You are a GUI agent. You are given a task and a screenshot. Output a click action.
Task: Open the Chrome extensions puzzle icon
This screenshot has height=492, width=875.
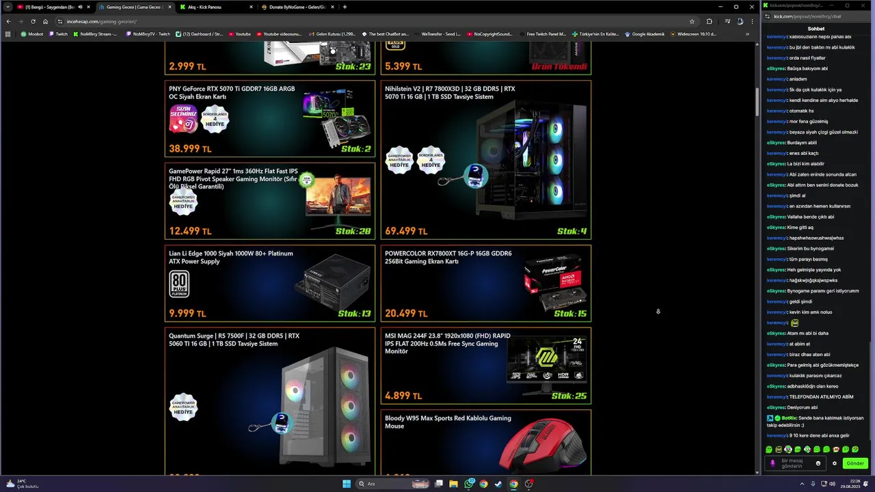pos(709,21)
